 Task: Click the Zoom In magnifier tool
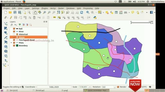[44, 13]
